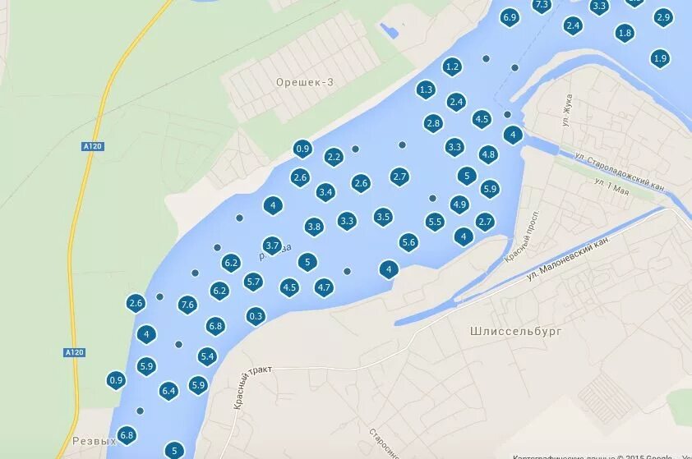Click the 3.7 marker on the river label

point(272,246)
